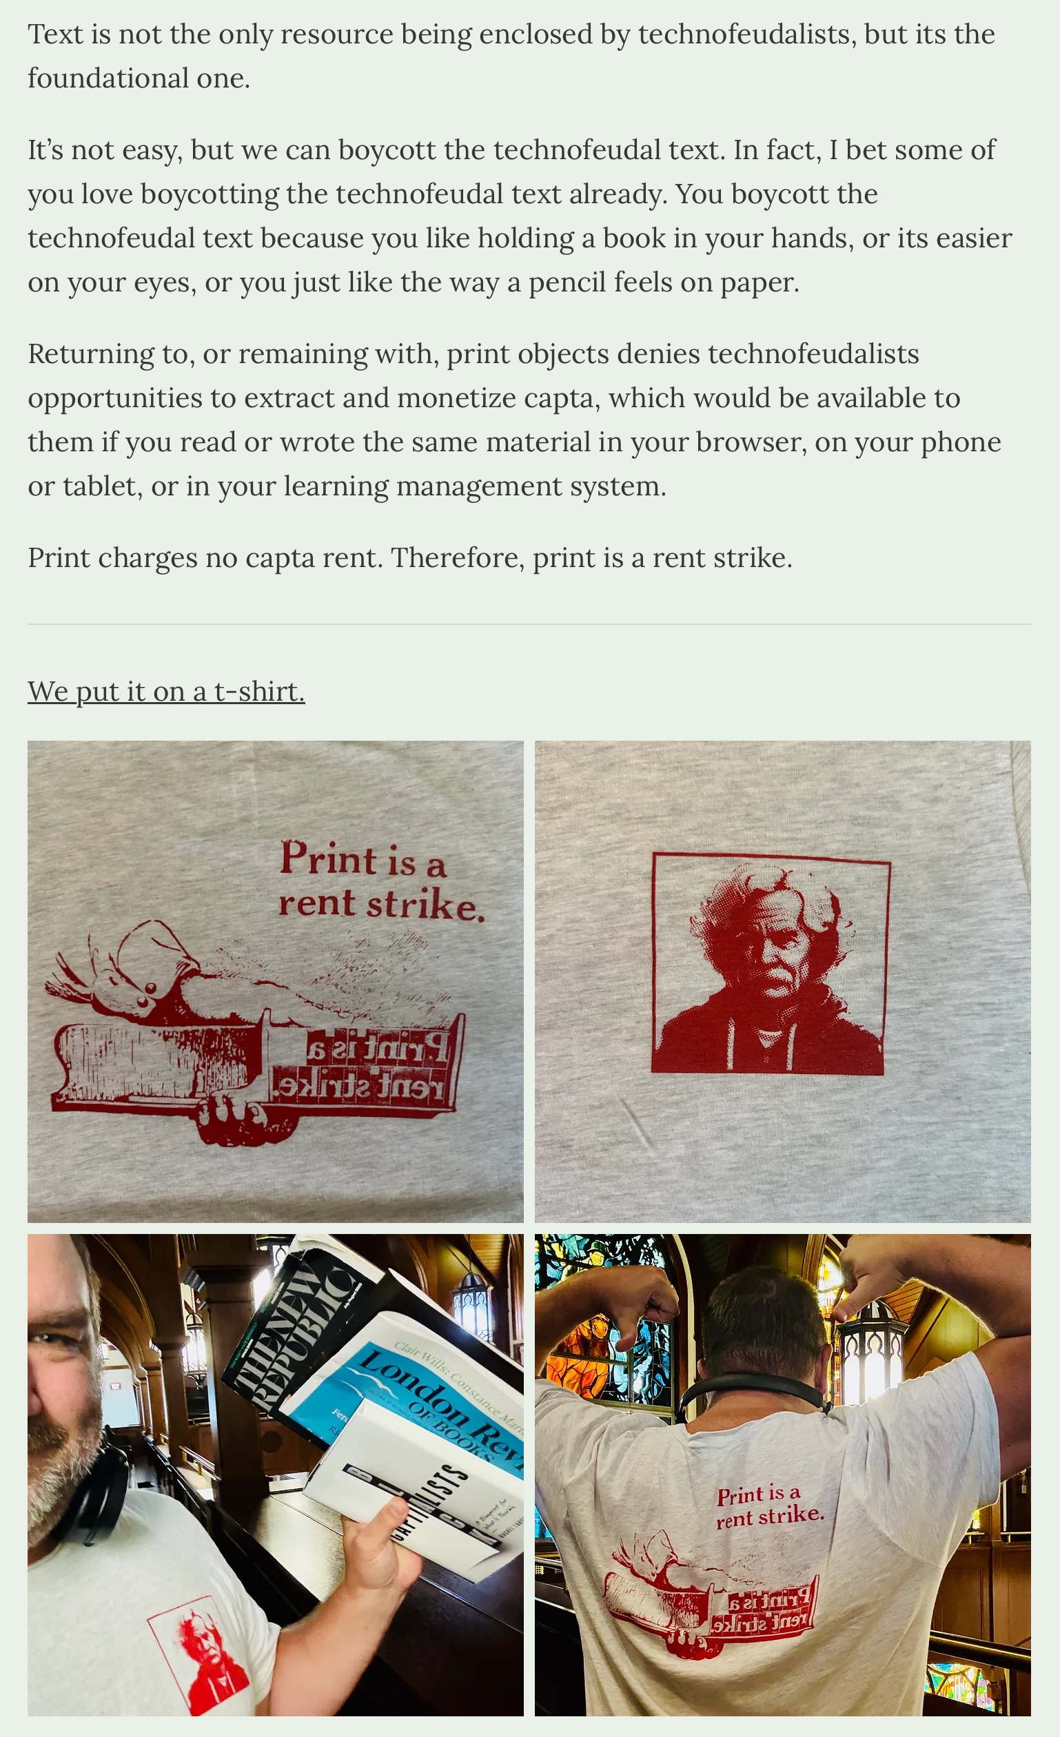Click the paragraph beginning "Returning to, or remaining with"
This screenshot has height=1737, width=1060.
[515, 420]
